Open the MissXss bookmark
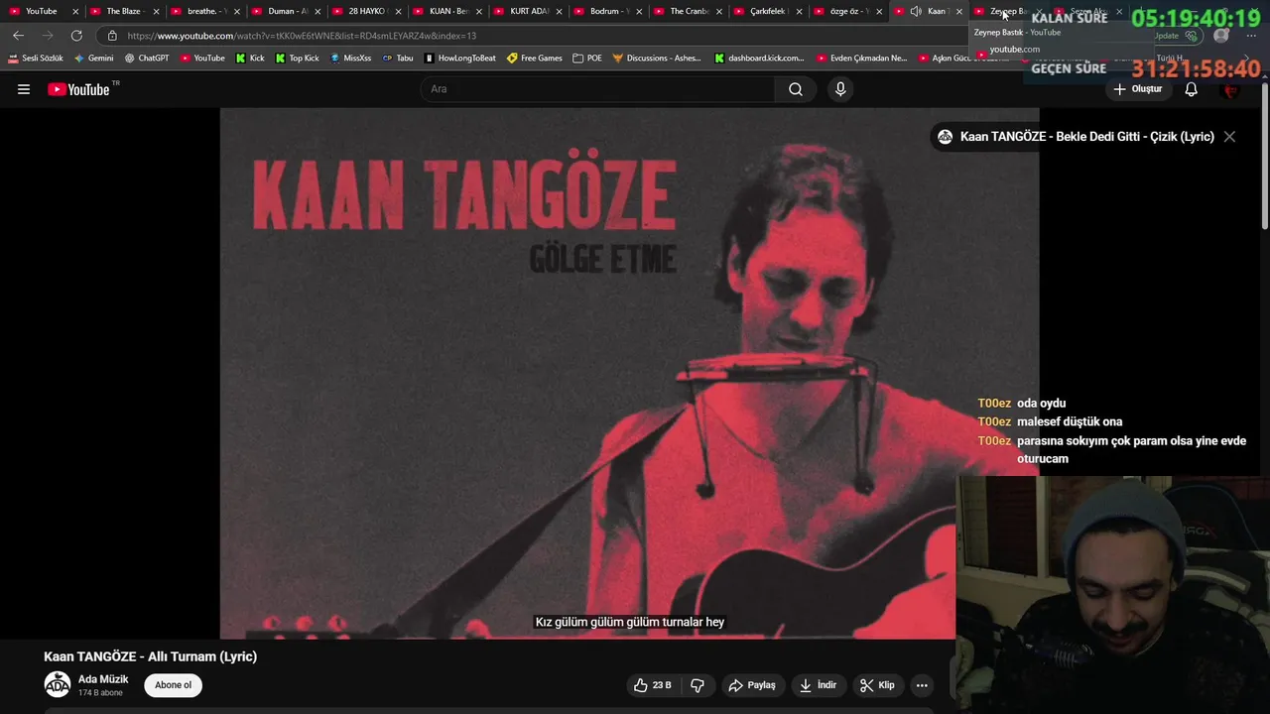The height and width of the screenshot is (714, 1270). coord(350,58)
